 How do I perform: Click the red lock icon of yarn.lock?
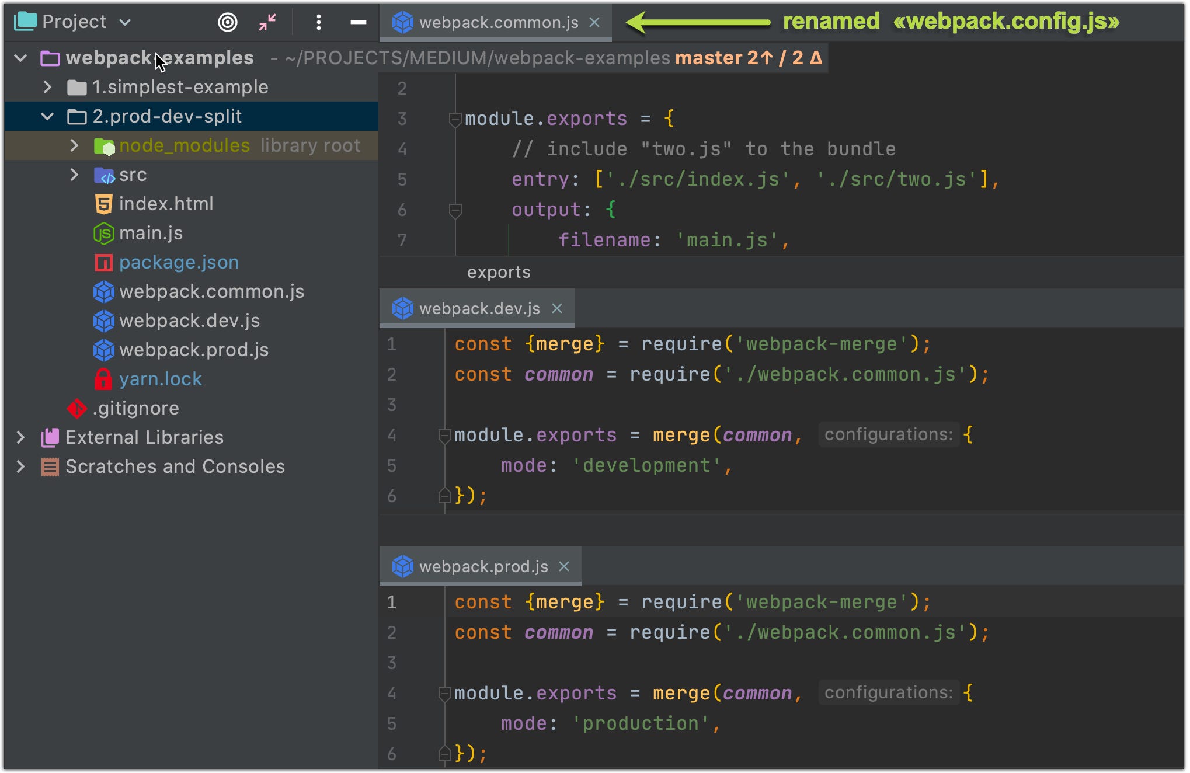(x=103, y=379)
